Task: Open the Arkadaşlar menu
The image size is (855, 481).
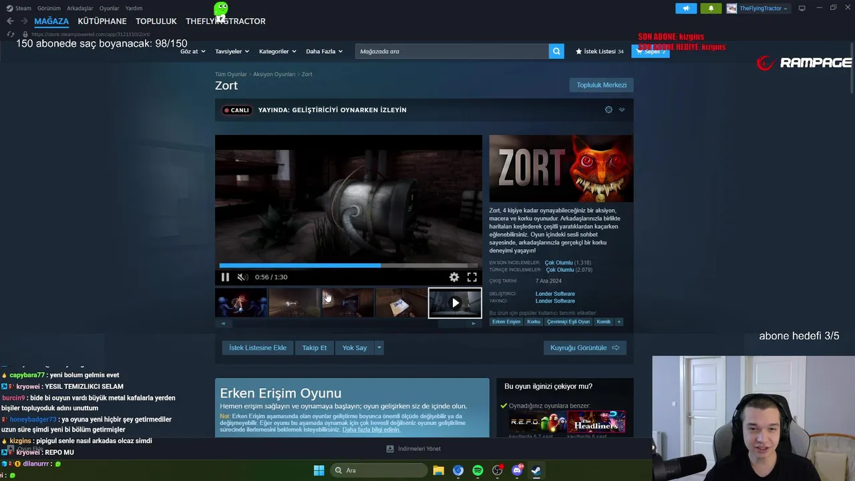Action: tap(80, 9)
